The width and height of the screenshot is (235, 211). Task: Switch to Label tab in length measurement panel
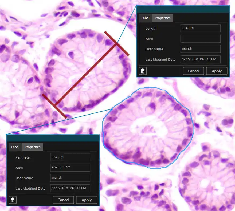pos(145,18)
